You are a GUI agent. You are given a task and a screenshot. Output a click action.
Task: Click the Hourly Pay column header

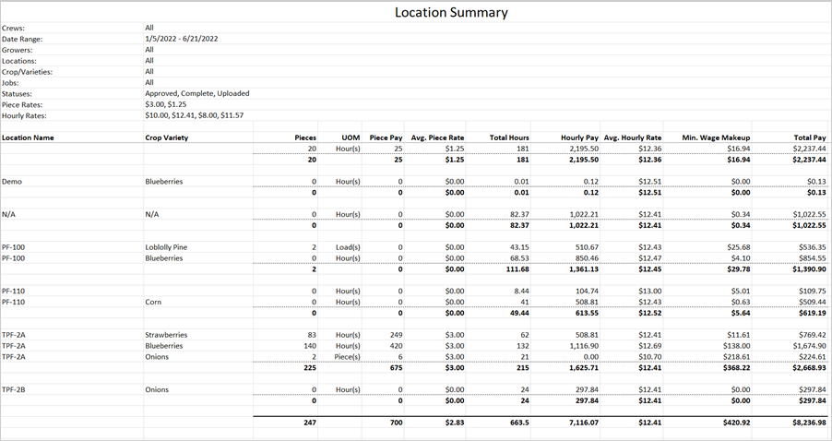tap(579, 137)
